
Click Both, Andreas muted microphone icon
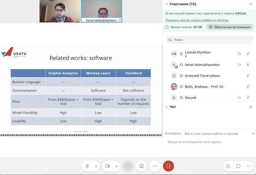(248, 87)
